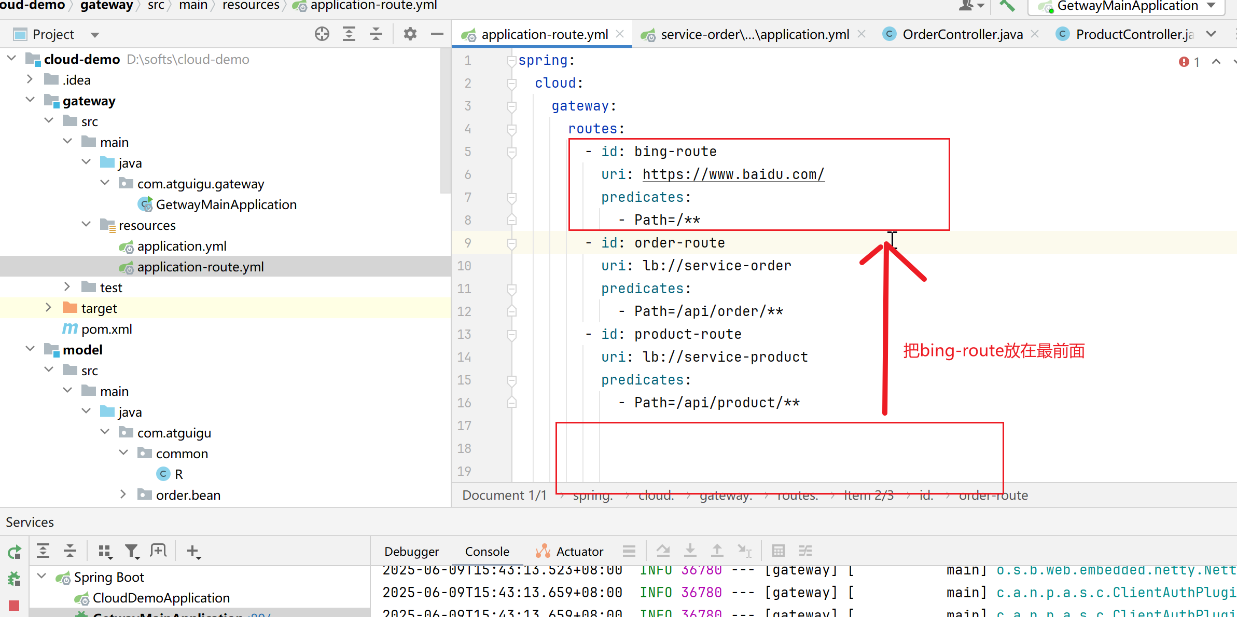Click the console layout lines icon
This screenshot has height=617, width=1237.
629,551
